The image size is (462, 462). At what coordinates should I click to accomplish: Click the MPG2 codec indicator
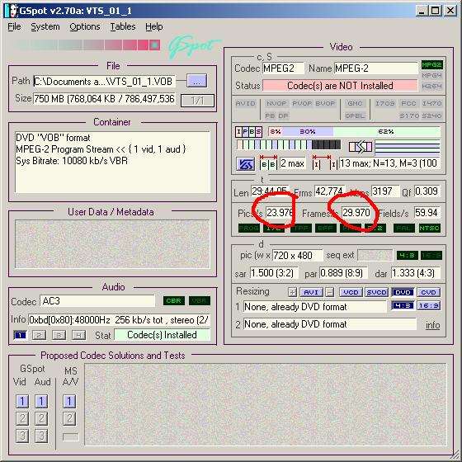tap(431, 65)
